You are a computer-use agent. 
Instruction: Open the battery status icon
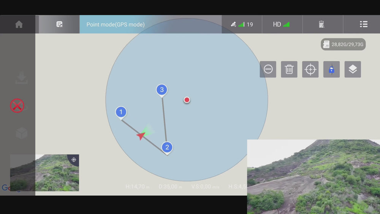[321, 24]
